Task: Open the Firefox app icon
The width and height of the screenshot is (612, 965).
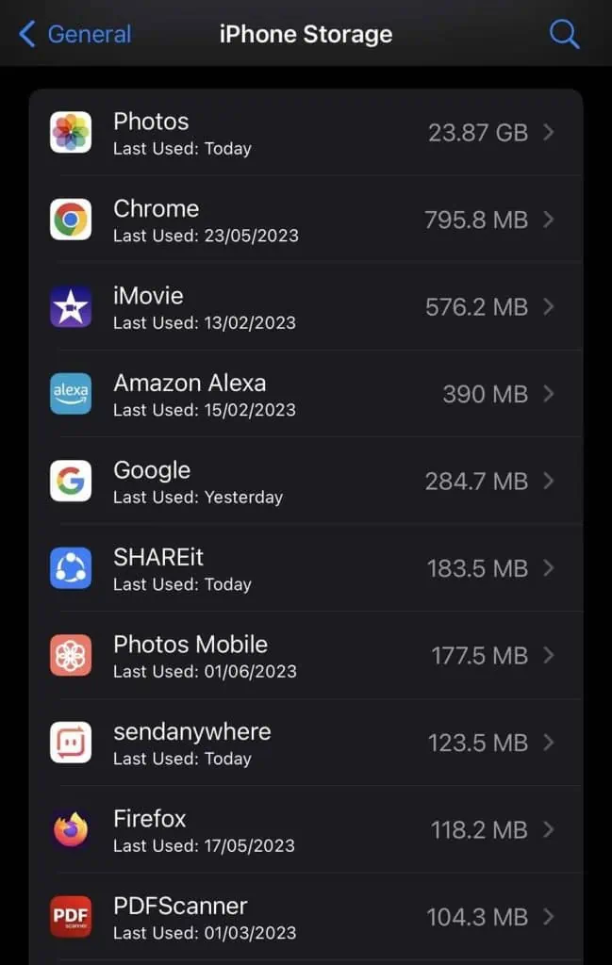Action: [x=70, y=829]
